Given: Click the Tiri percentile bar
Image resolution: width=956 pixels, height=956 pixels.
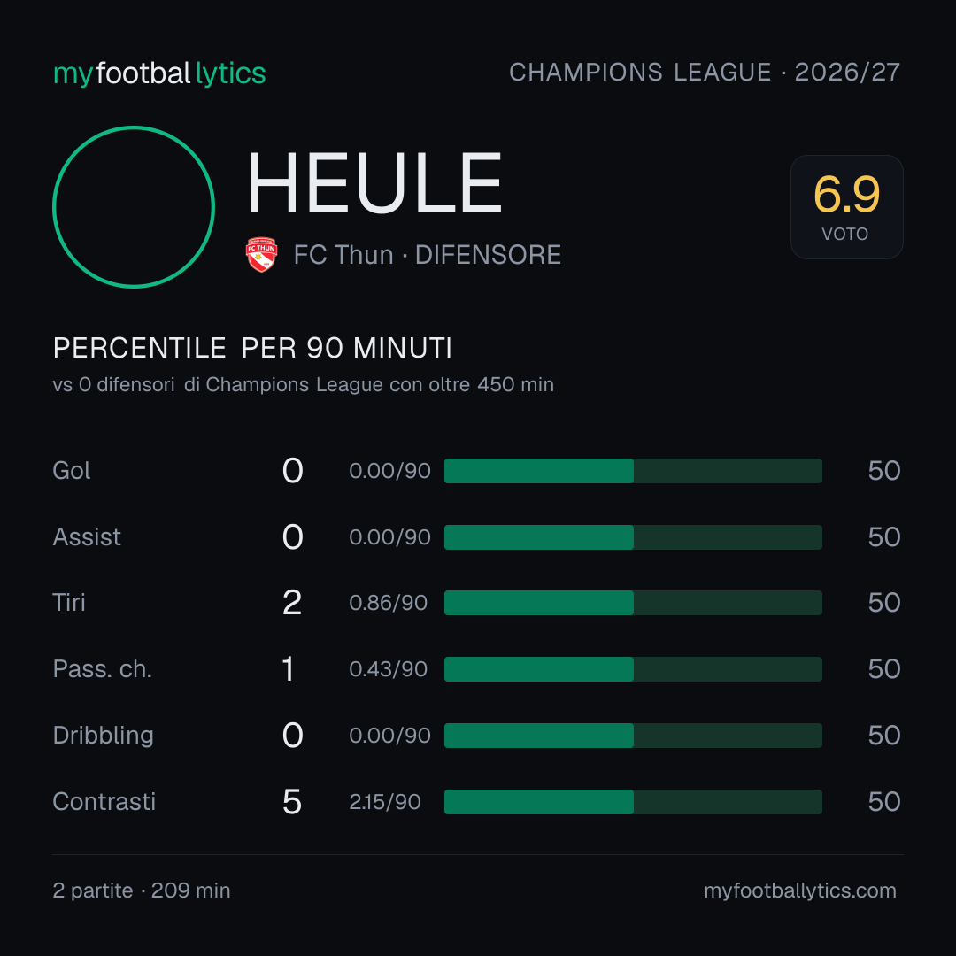Looking at the screenshot, I should (633, 603).
